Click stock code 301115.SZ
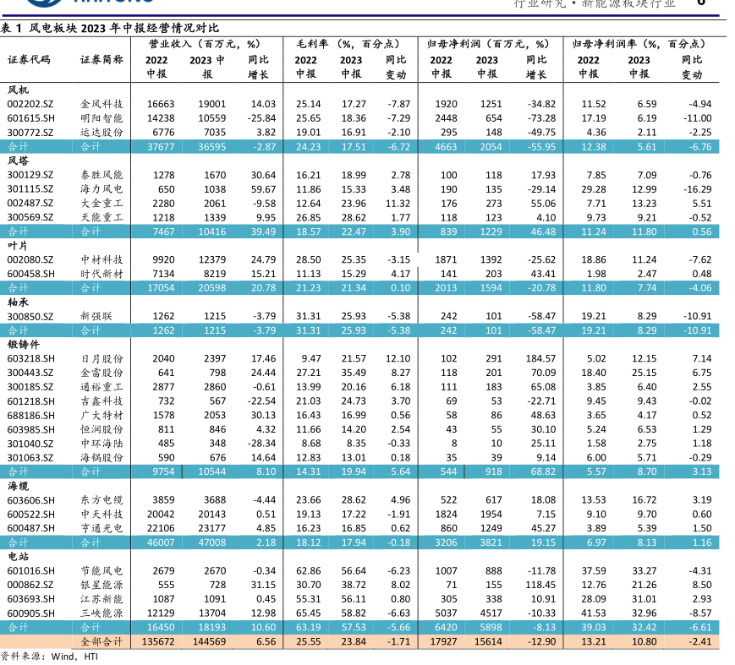Image resolution: width=735 pixels, height=665 pixels. [30, 188]
